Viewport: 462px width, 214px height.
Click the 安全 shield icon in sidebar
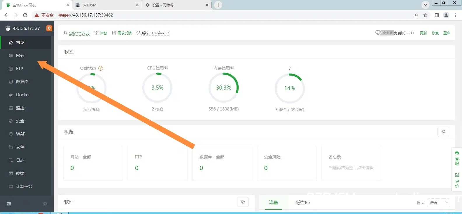coord(11,121)
